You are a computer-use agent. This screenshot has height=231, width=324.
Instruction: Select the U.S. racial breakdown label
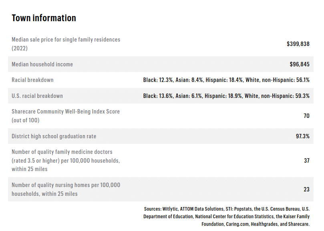37,96
